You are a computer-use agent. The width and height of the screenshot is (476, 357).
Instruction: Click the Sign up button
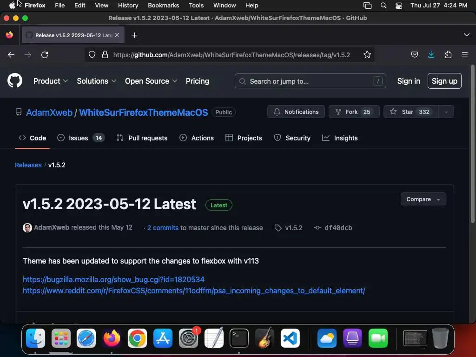(444, 81)
